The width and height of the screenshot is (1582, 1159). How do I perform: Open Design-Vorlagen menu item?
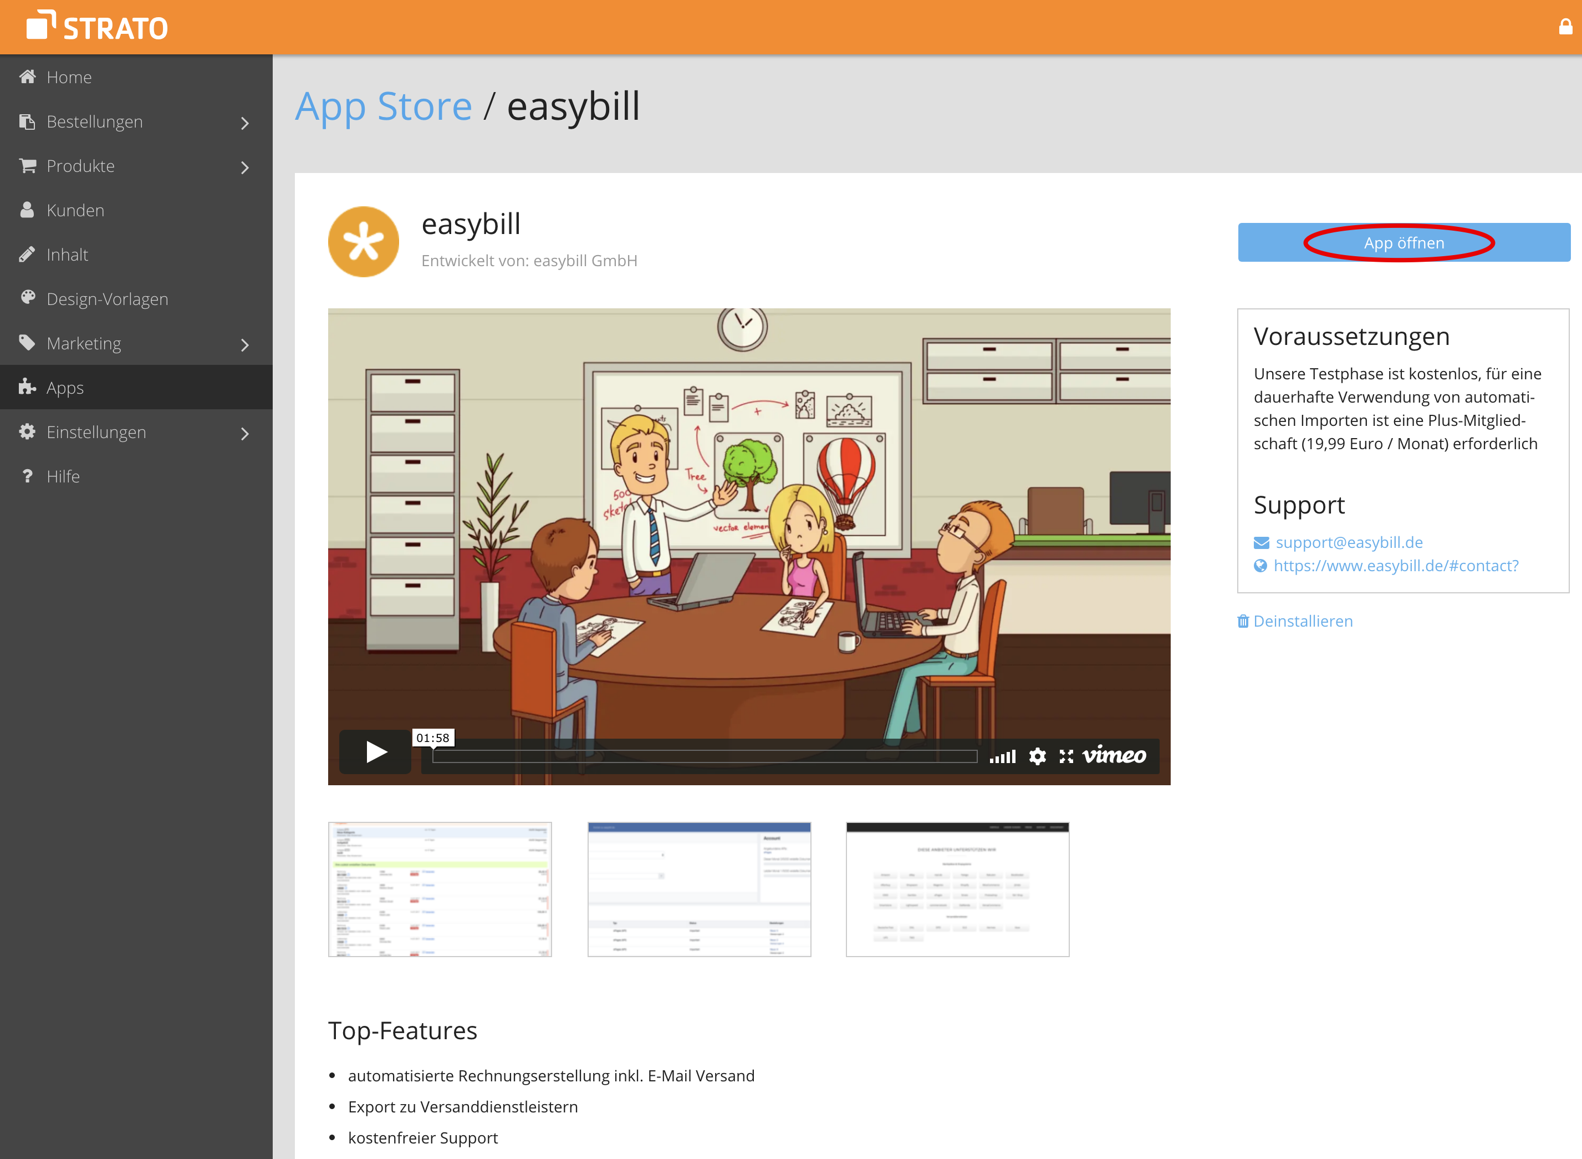click(x=136, y=299)
